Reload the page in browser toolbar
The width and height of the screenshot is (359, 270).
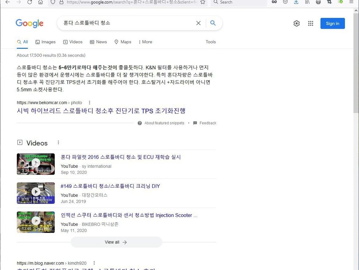(x=29, y=2)
